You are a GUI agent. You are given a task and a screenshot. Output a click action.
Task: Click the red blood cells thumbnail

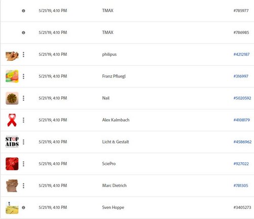[x=12, y=164]
